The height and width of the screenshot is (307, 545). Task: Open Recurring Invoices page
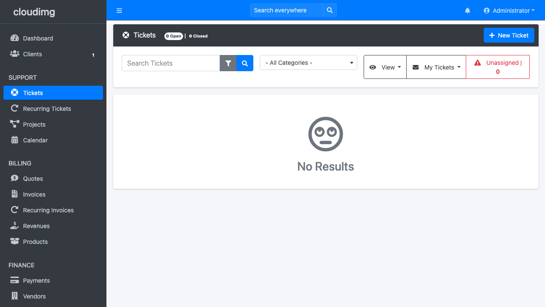coord(53,210)
